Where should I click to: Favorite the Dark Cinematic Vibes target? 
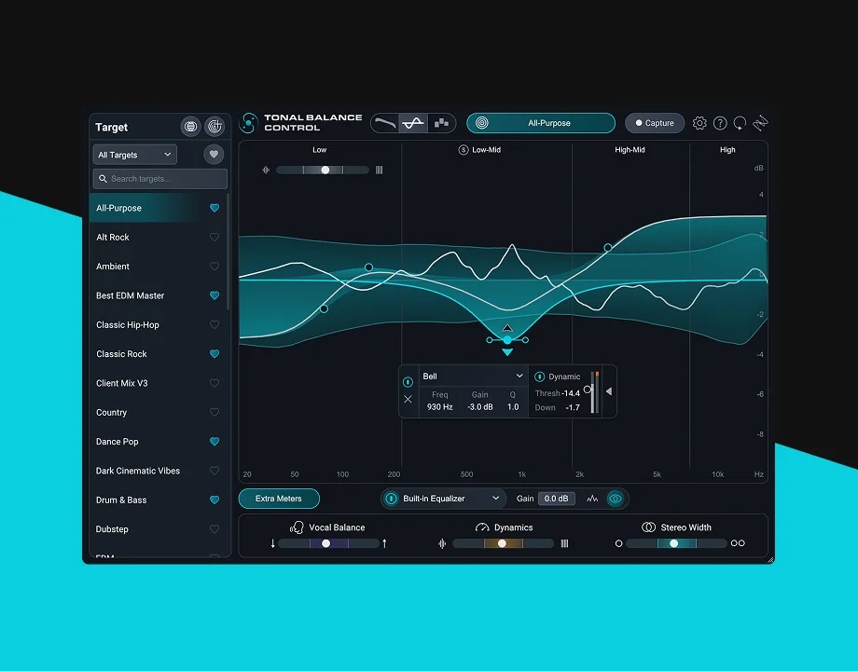(214, 471)
